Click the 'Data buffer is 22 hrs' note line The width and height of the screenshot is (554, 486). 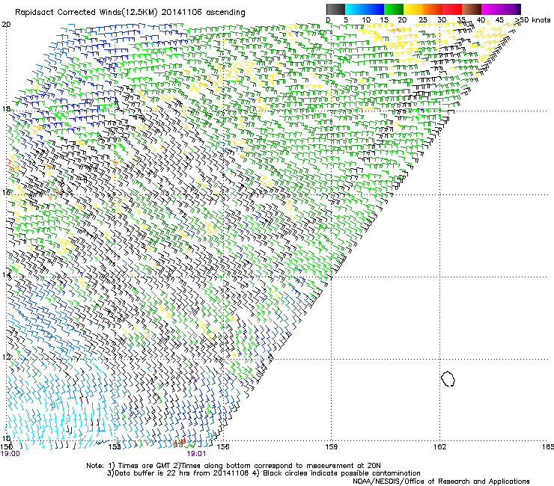coord(264,473)
